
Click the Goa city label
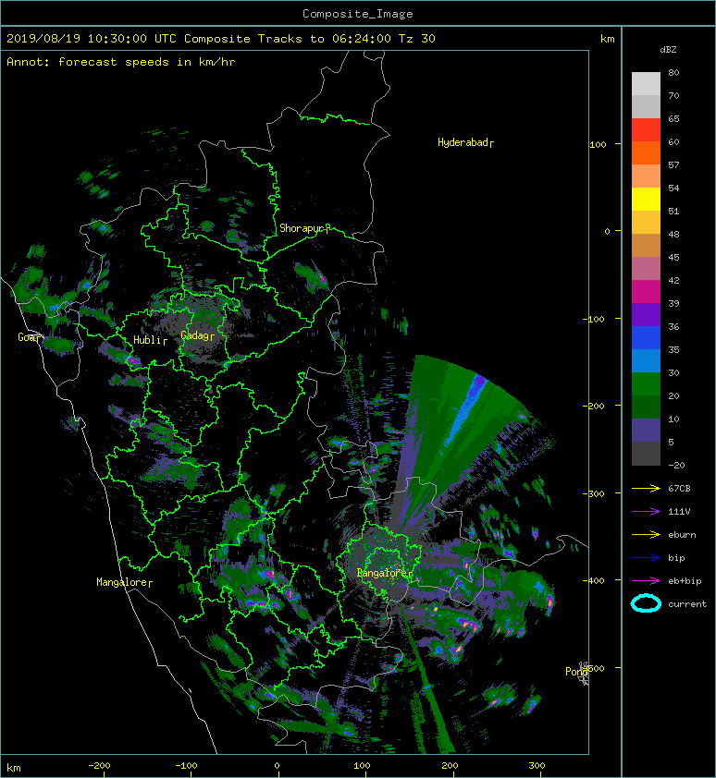[31, 337]
